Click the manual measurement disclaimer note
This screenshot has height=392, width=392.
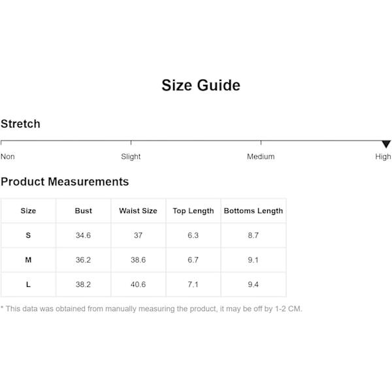(152, 308)
